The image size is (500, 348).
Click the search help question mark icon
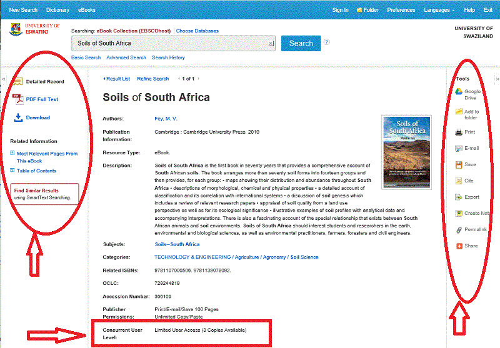tap(326, 42)
